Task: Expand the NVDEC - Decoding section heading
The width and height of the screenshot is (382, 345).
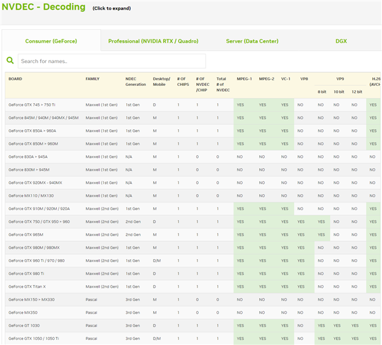Action: [x=43, y=8]
